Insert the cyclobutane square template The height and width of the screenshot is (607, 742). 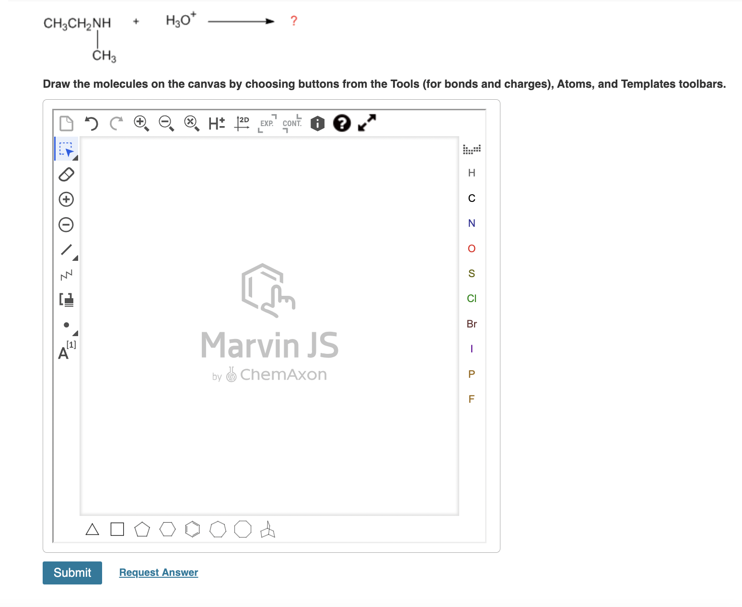[117, 529]
